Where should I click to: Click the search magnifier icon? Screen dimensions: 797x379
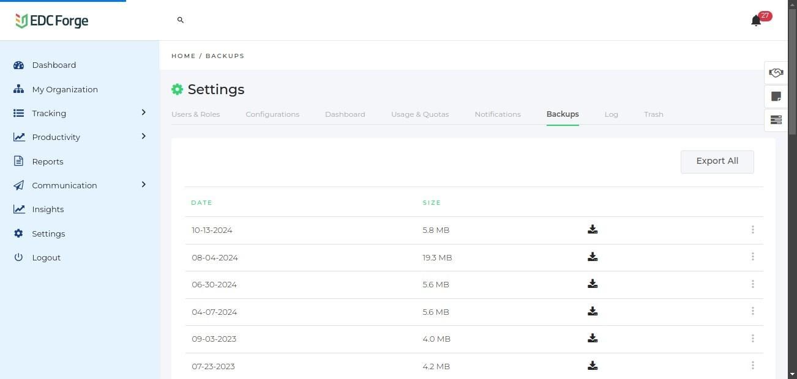[x=181, y=20]
